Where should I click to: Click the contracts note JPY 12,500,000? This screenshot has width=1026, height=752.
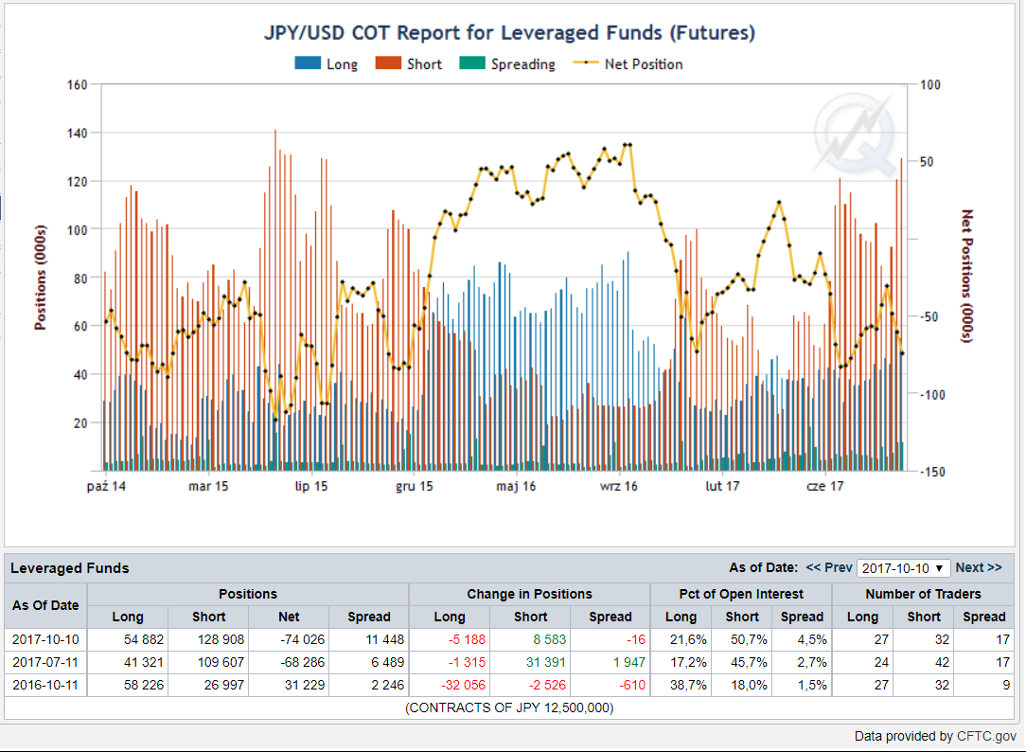coord(509,707)
